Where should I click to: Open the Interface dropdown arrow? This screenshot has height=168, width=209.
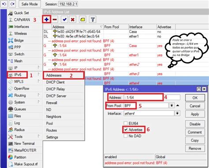tap(177, 113)
